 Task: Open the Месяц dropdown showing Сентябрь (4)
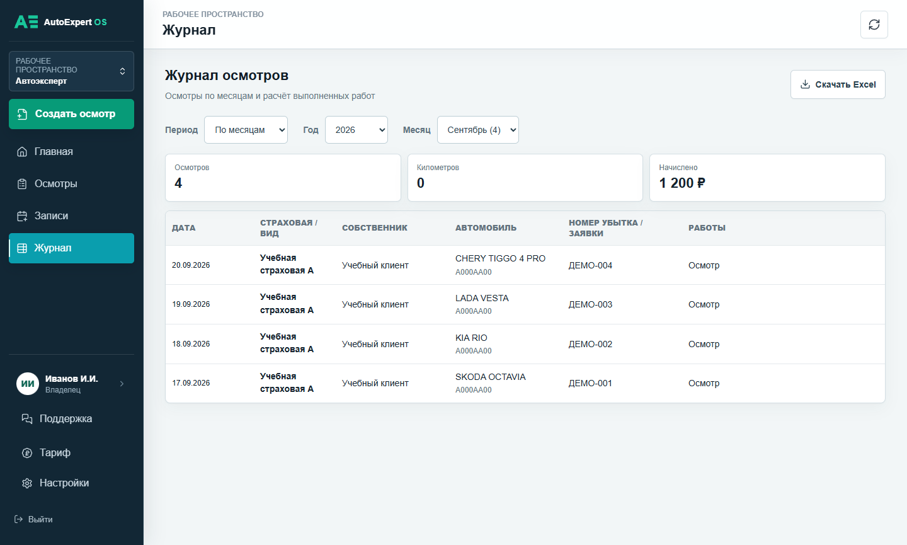[x=478, y=130]
